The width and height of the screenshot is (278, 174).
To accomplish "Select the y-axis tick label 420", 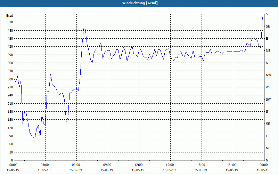I will (x=10, y=47).
